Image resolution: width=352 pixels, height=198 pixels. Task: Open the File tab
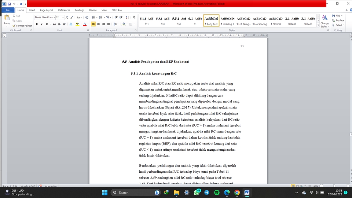click(x=8, y=10)
